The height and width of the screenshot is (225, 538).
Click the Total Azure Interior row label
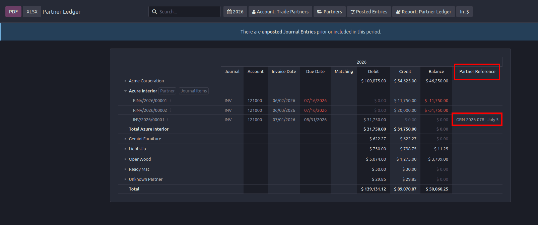click(149, 129)
